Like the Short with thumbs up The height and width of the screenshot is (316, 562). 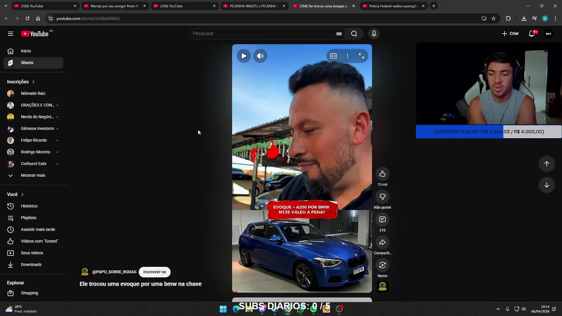click(x=382, y=174)
